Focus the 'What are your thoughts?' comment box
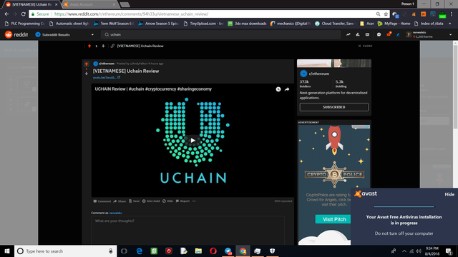Screen dimensions: 458x257 coord(187,230)
